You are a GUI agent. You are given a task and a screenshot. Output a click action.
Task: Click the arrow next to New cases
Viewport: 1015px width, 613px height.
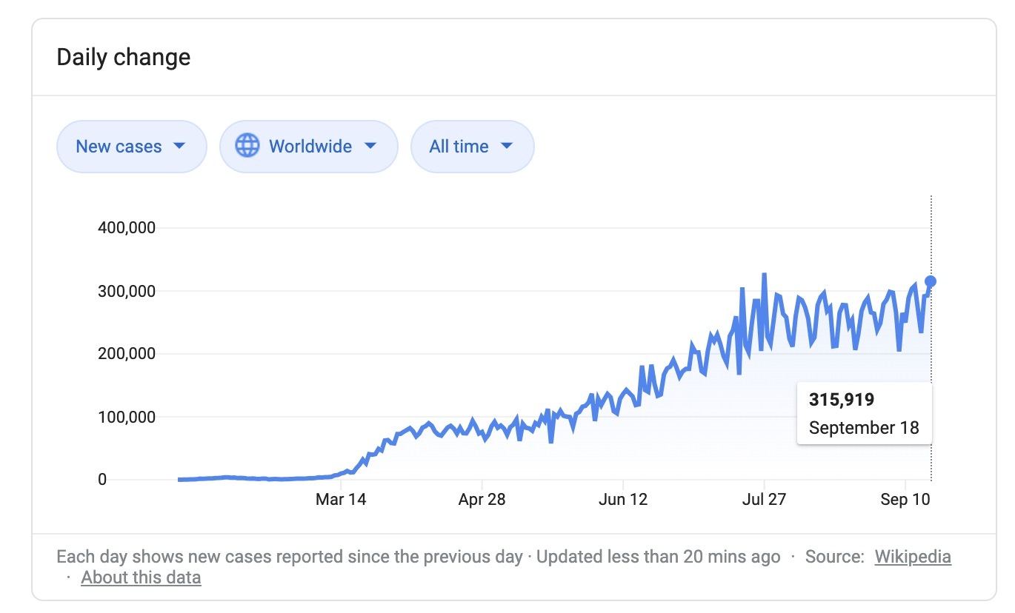click(179, 146)
